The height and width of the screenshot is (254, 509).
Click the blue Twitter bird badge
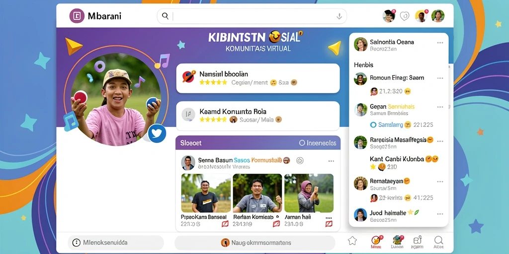[157, 133]
